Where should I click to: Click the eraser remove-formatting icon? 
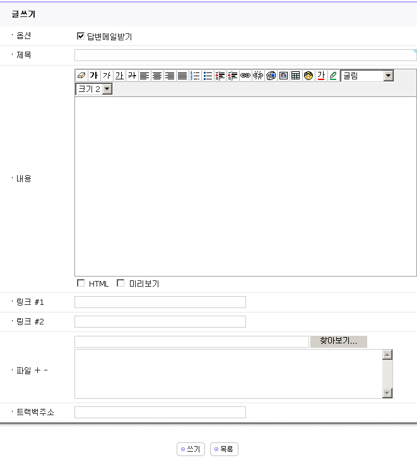(81, 76)
